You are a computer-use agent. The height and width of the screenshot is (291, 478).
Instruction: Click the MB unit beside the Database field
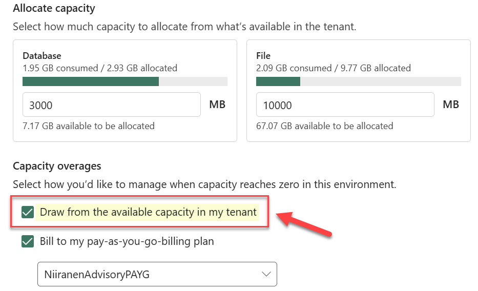click(x=217, y=105)
